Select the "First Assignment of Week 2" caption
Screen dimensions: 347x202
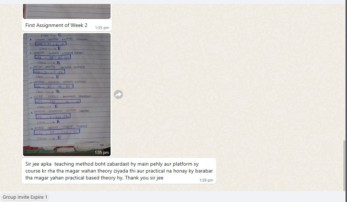click(x=57, y=25)
